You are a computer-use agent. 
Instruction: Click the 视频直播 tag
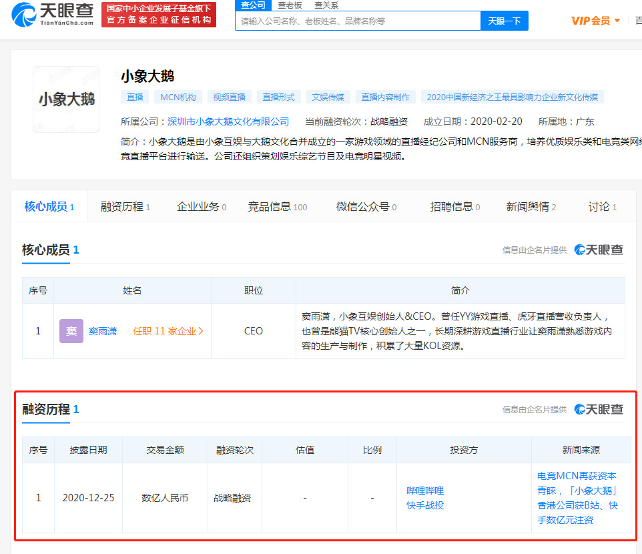tap(230, 97)
